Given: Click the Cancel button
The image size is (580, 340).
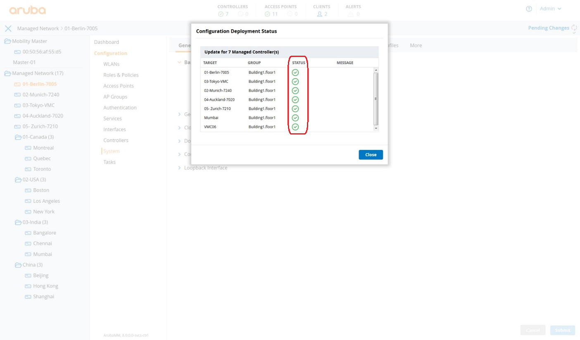Looking at the screenshot, I should [x=533, y=330].
